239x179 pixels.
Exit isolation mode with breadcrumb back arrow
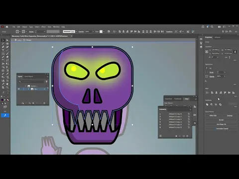(12, 40)
